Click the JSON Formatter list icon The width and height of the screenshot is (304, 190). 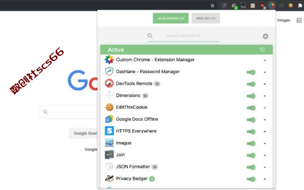(x=109, y=167)
